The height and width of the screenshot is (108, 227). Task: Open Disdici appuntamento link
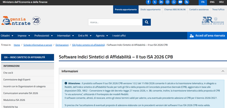point(150,10)
